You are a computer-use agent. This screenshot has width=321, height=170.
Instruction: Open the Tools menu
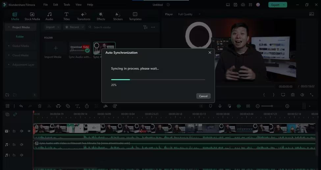pyautogui.click(x=67, y=5)
